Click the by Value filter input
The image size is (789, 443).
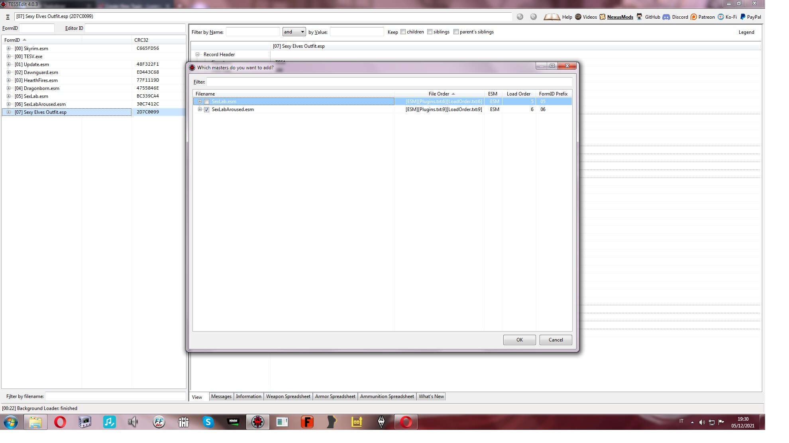[x=357, y=32]
